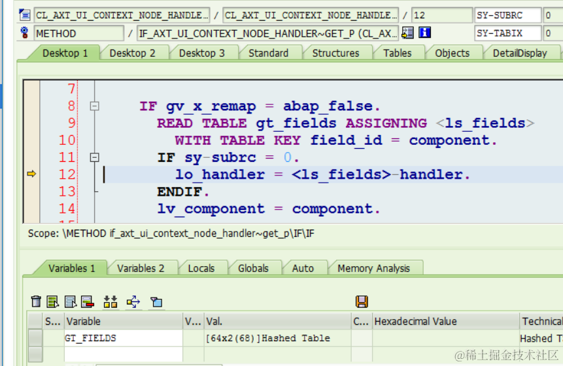Image resolution: width=563 pixels, height=366 pixels.
Task: Click the two-down-arrows boxes icon
Action: (111, 301)
